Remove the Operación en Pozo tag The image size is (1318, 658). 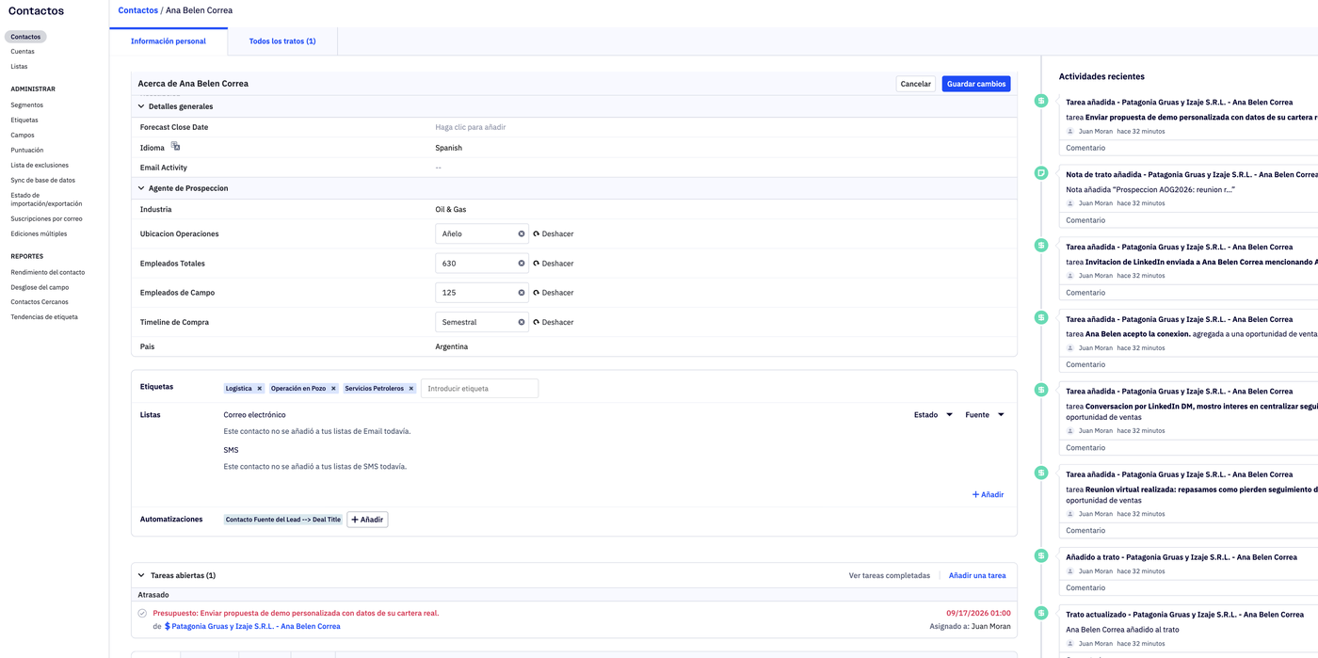pos(333,388)
